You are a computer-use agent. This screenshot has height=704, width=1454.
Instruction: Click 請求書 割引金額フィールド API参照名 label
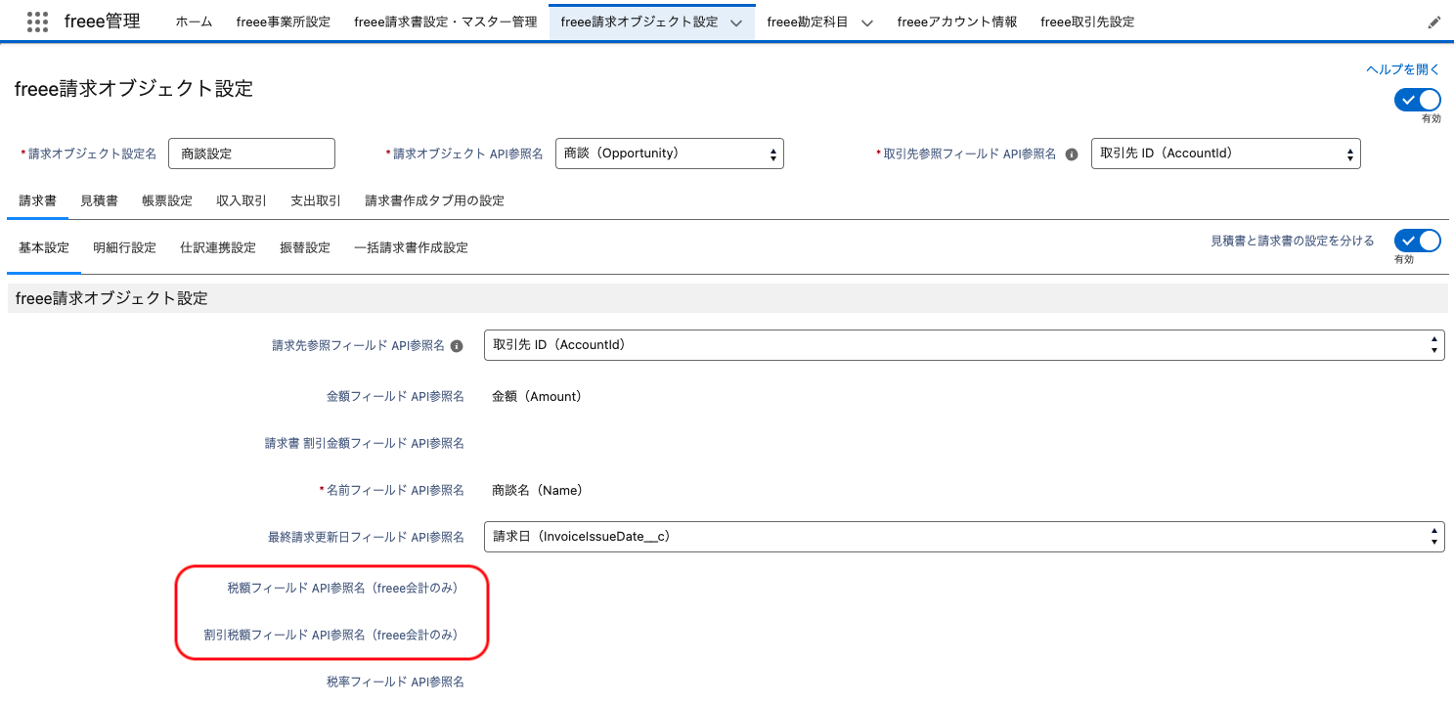click(x=365, y=443)
